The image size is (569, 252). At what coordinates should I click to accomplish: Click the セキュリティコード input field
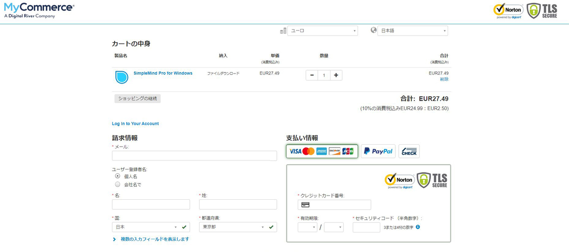pyautogui.click(x=367, y=227)
